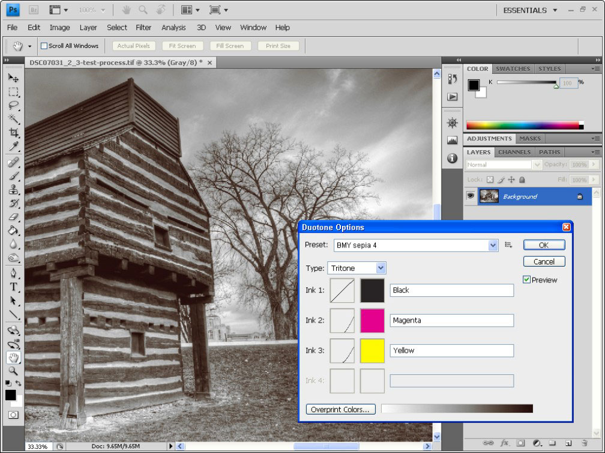Hide the Background layer

tap(472, 196)
